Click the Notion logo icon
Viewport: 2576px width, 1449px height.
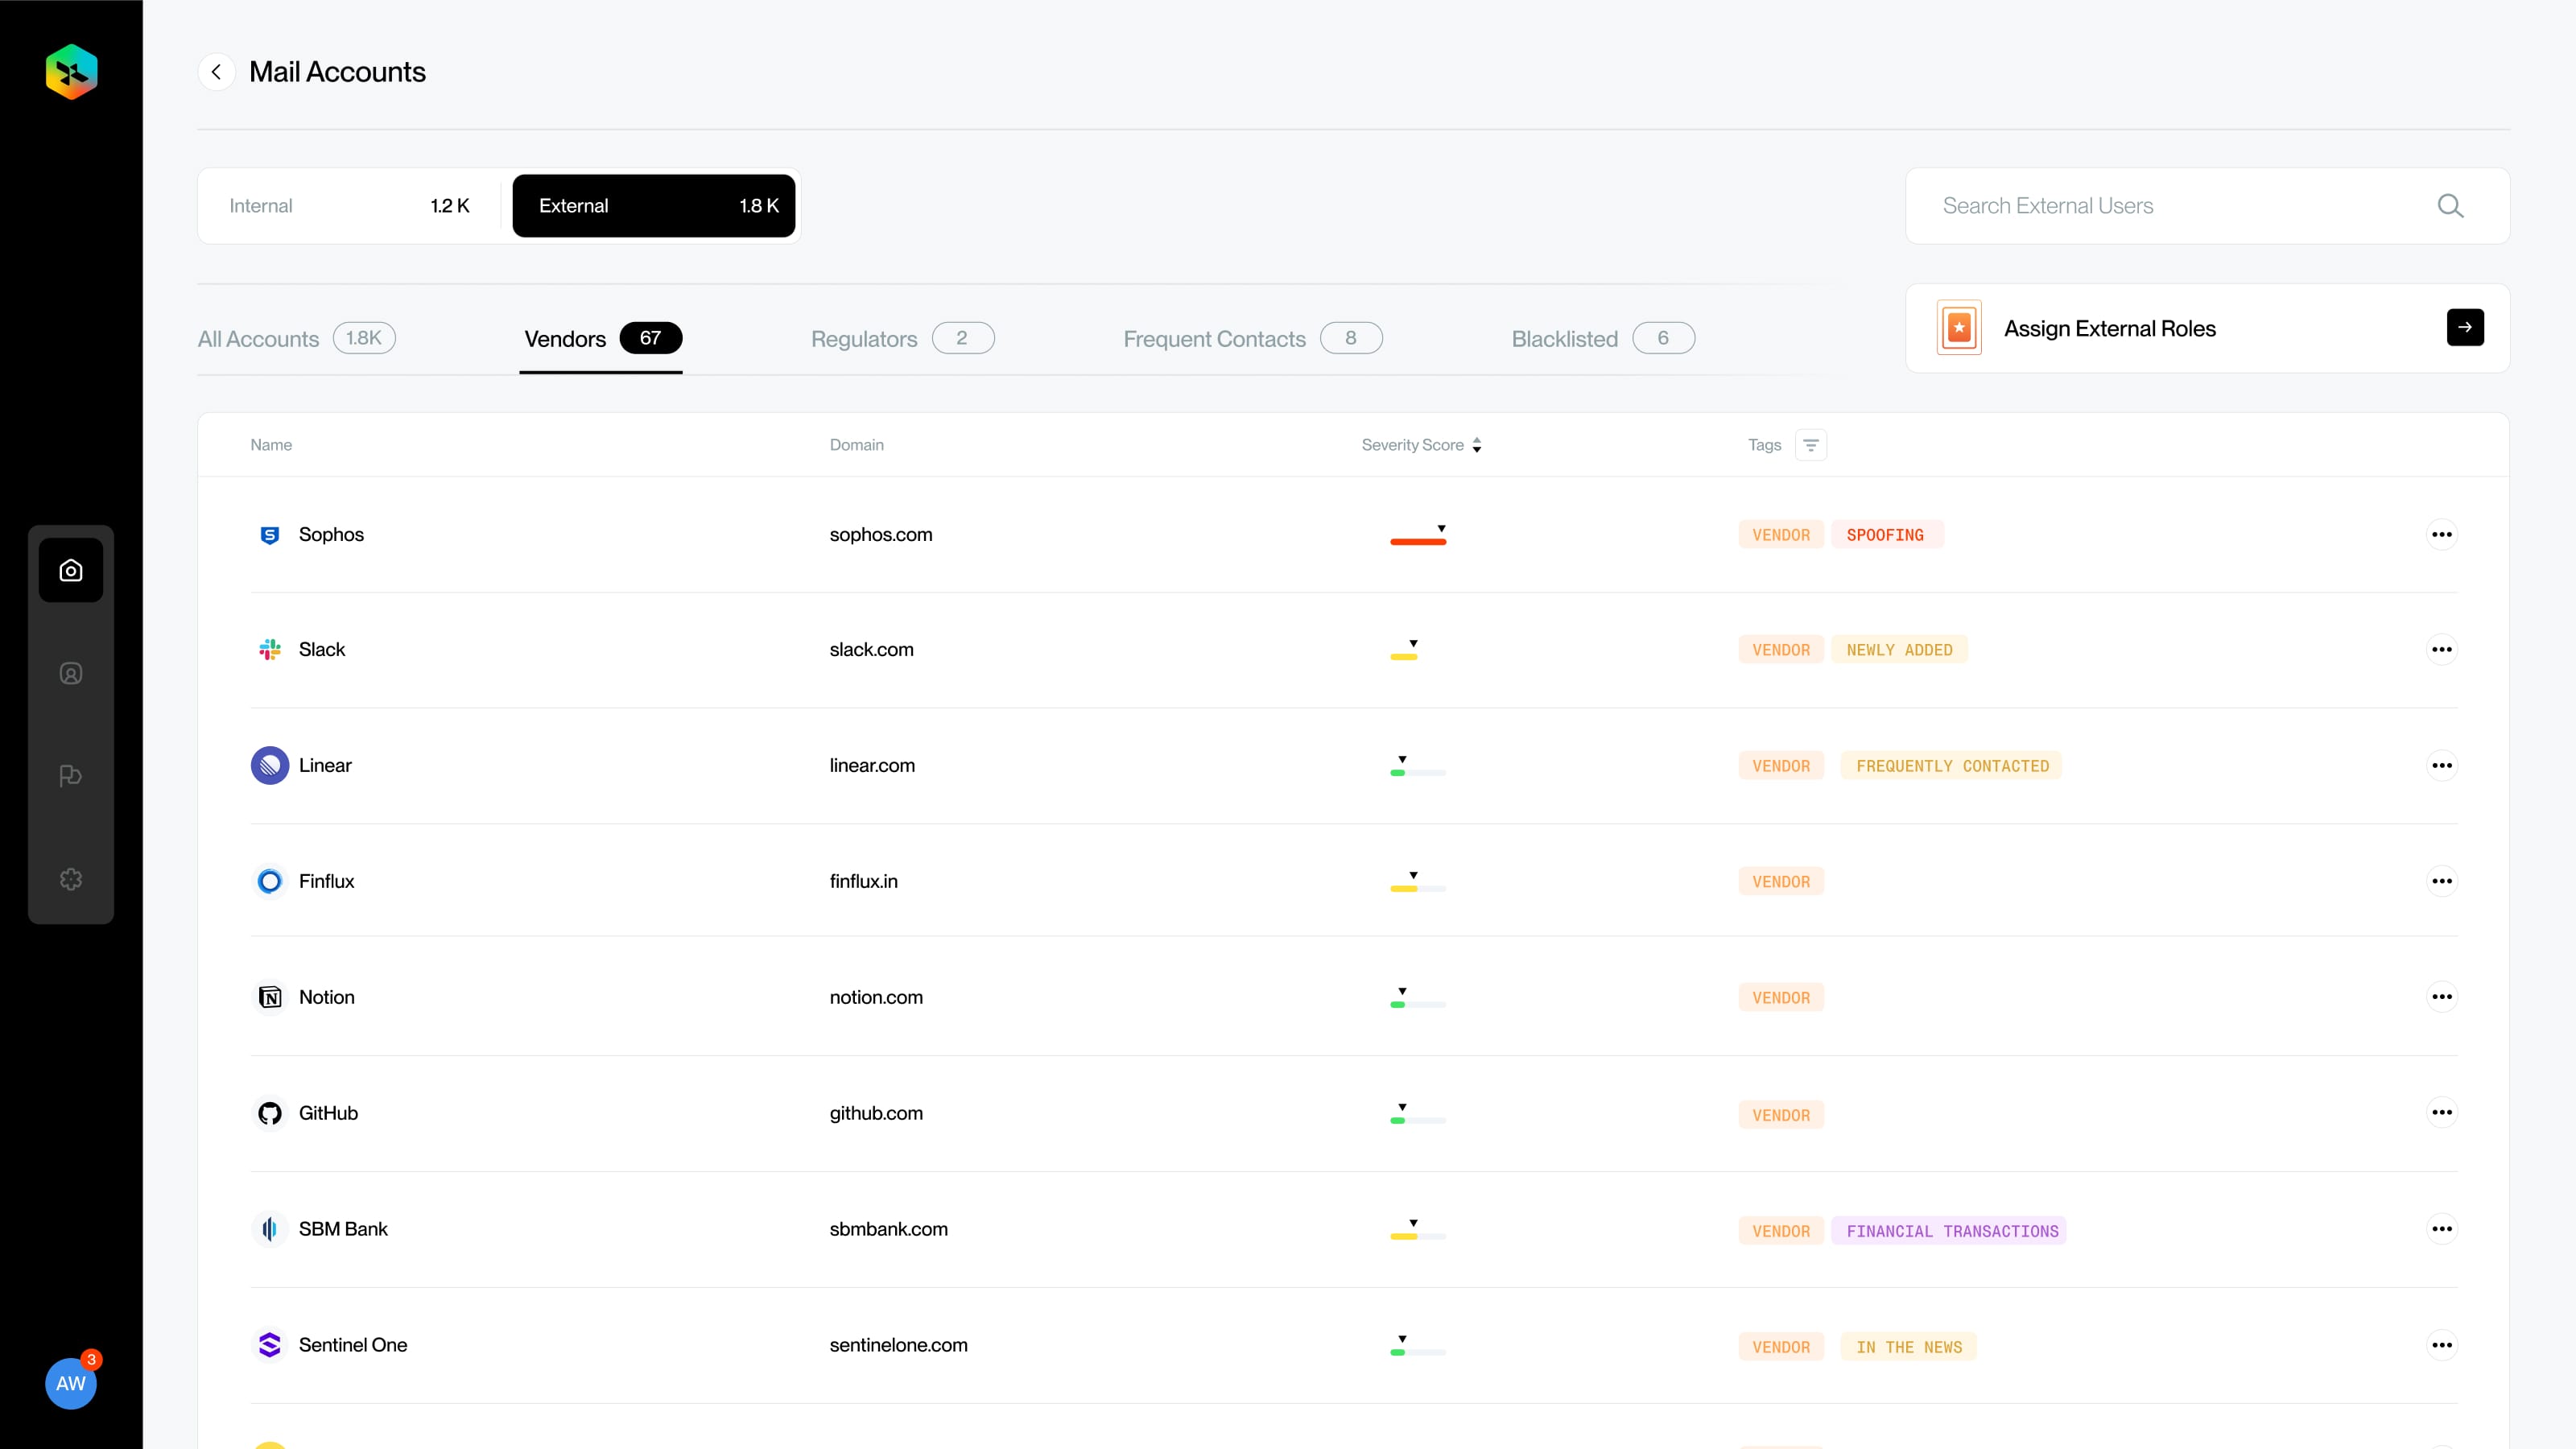click(x=270, y=997)
